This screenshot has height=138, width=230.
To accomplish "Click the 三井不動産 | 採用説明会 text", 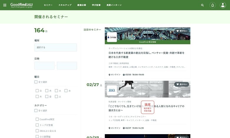I will point(119,63).
